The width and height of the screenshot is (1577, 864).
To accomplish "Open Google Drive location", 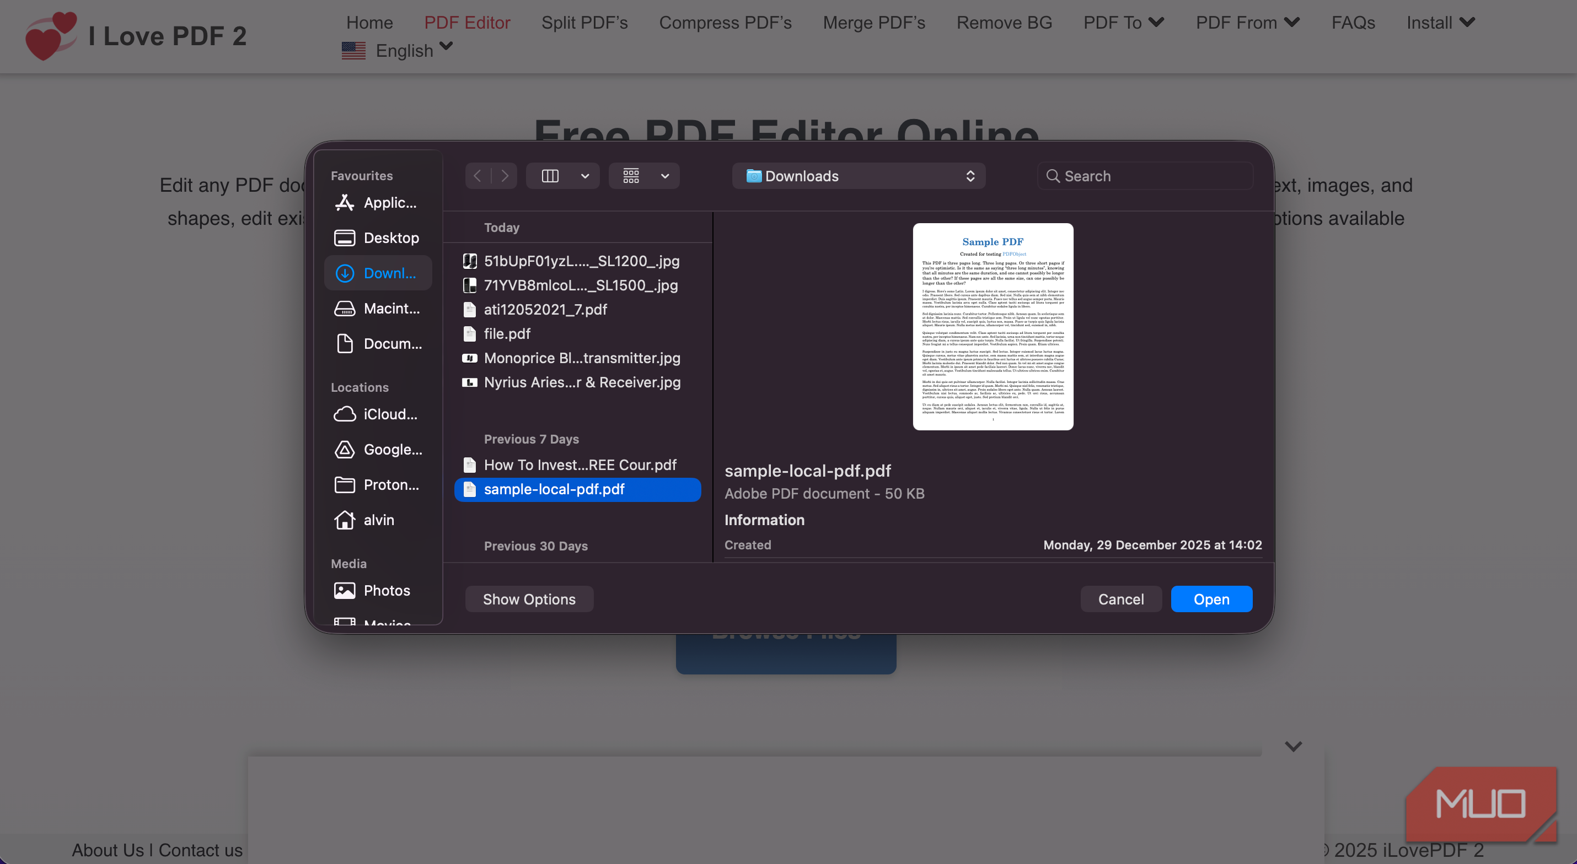I will point(378,450).
